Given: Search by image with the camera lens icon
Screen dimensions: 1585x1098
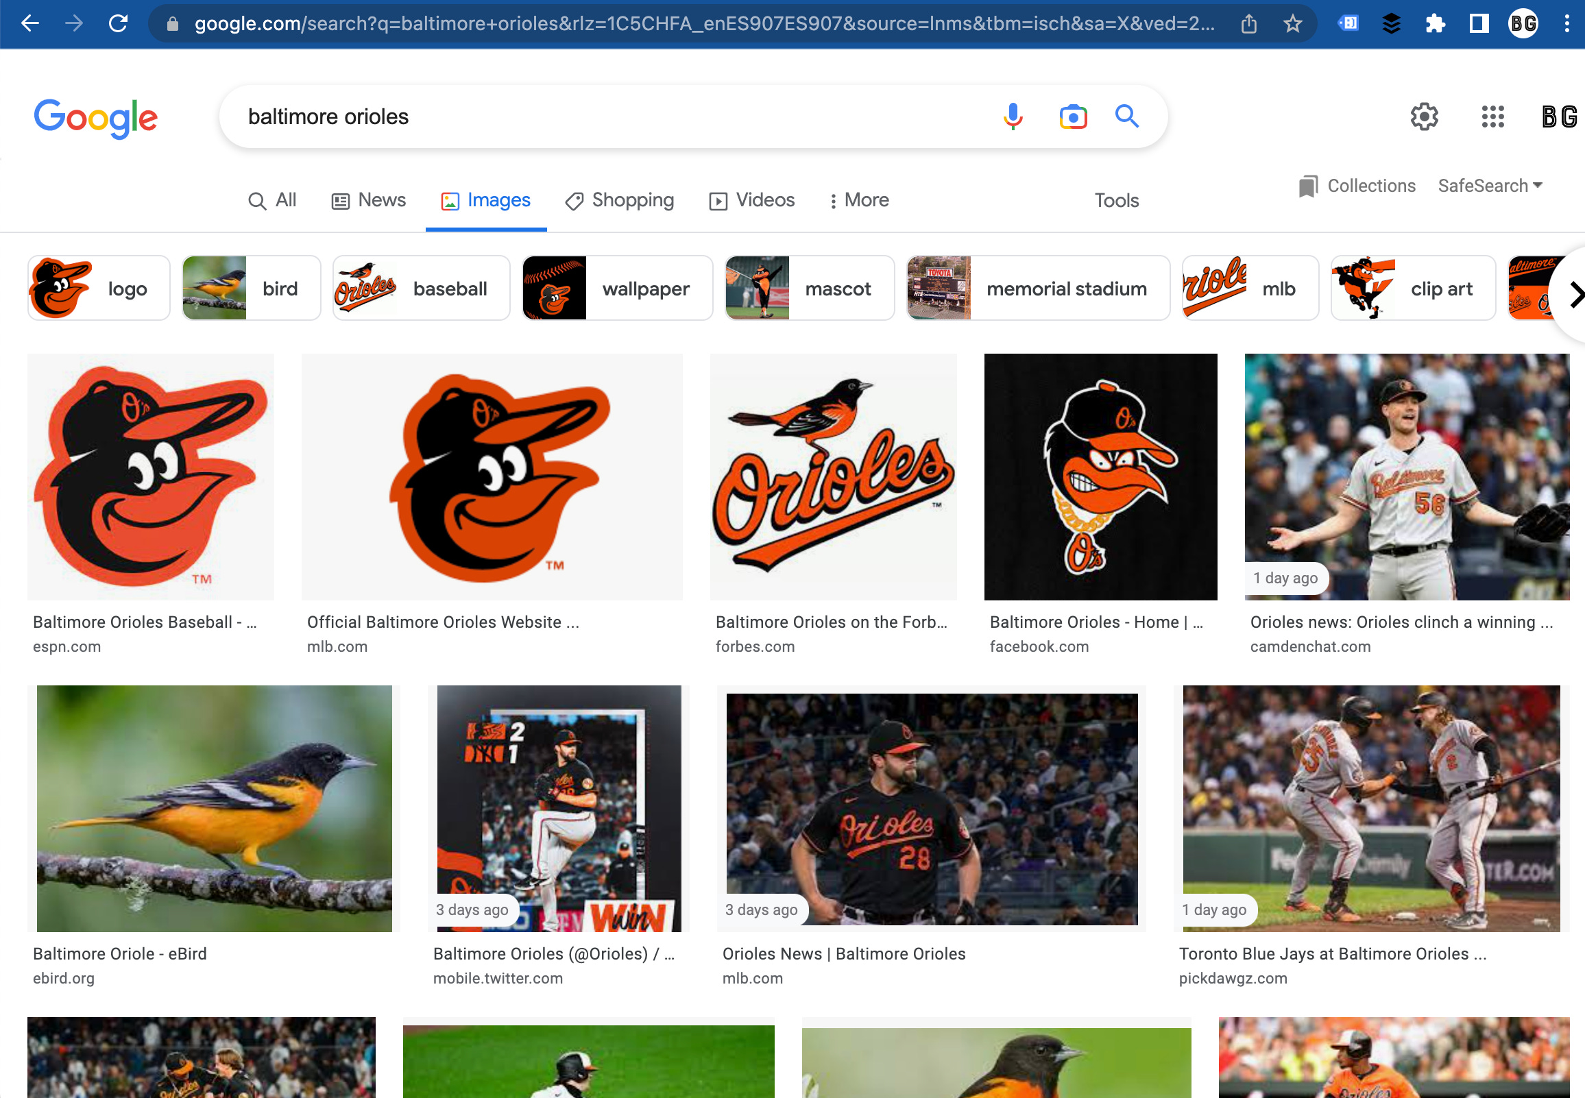Looking at the screenshot, I should (x=1073, y=117).
